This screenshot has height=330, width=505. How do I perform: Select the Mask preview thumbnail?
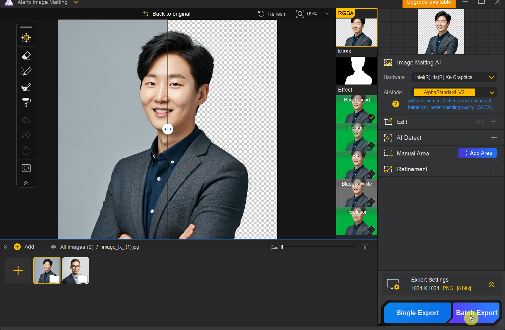click(x=357, y=71)
